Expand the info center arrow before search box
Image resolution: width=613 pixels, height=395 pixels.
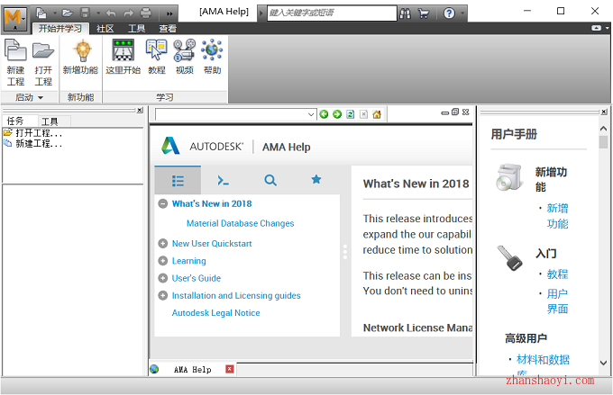(261, 13)
